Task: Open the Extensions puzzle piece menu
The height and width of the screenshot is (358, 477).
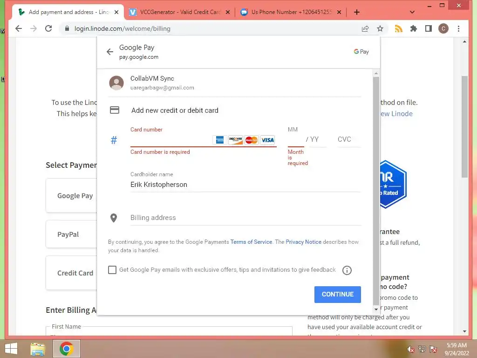Action: [x=414, y=28]
